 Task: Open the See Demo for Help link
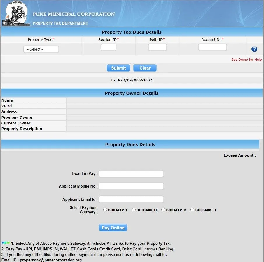(x=246, y=60)
